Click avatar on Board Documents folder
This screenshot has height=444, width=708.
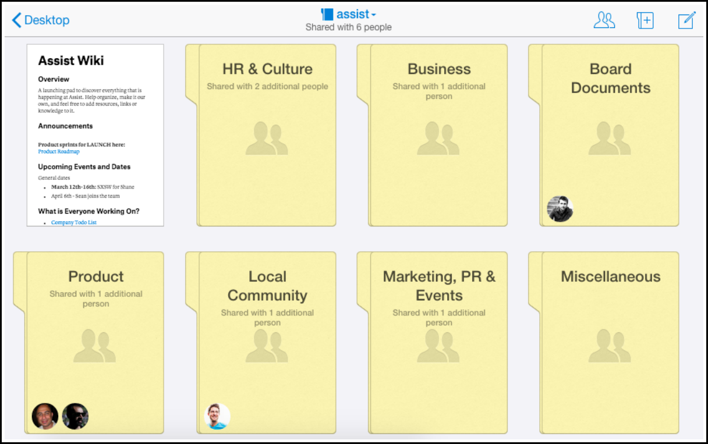[560, 209]
